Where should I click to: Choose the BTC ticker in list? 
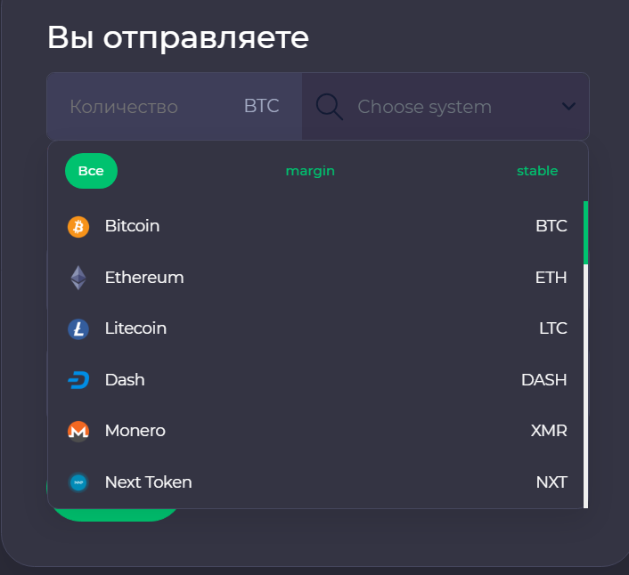(551, 226)
